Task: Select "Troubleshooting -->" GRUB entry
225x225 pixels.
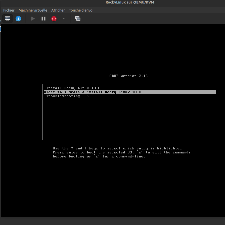Action: (x=130, y=96)
